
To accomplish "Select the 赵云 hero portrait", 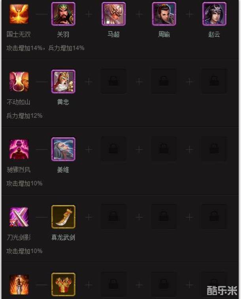I will coord(214,14).
